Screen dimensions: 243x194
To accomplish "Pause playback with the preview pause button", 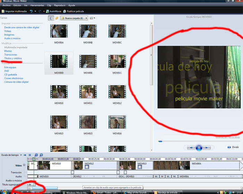I will click(199, 147).
